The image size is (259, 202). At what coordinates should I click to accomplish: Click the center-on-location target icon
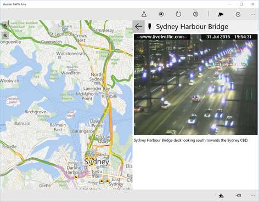coord(161,14)
